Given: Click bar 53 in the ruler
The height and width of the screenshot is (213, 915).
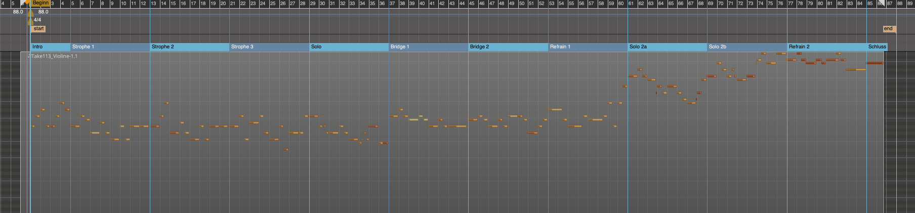Looking at the screenshot, I should 552,4.
